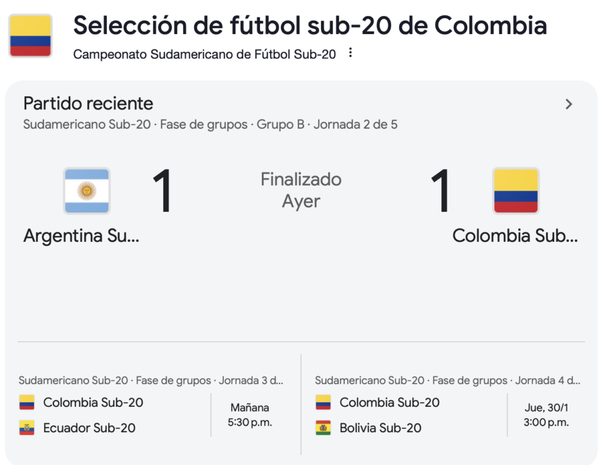The width and height of the screenshot is (601, 465).
Task: Click Colombia flag icon in Jornada 3 fixture
Action: coord(27,403)
